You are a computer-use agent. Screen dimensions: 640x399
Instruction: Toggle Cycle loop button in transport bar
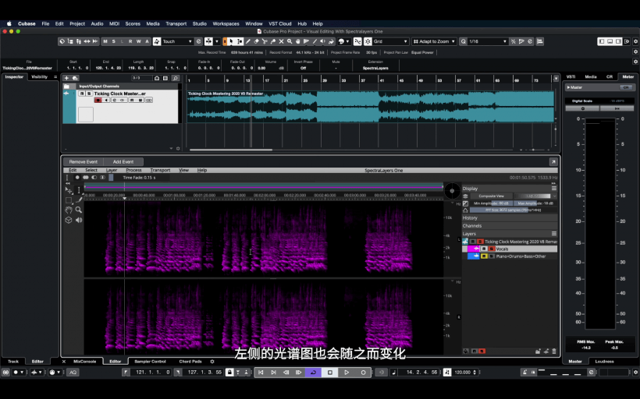313,372
